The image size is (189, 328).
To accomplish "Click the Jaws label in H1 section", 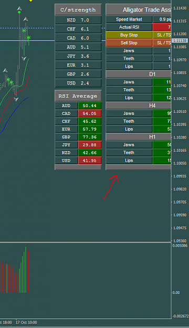I will pyautogui.click(x=129, y=145).
